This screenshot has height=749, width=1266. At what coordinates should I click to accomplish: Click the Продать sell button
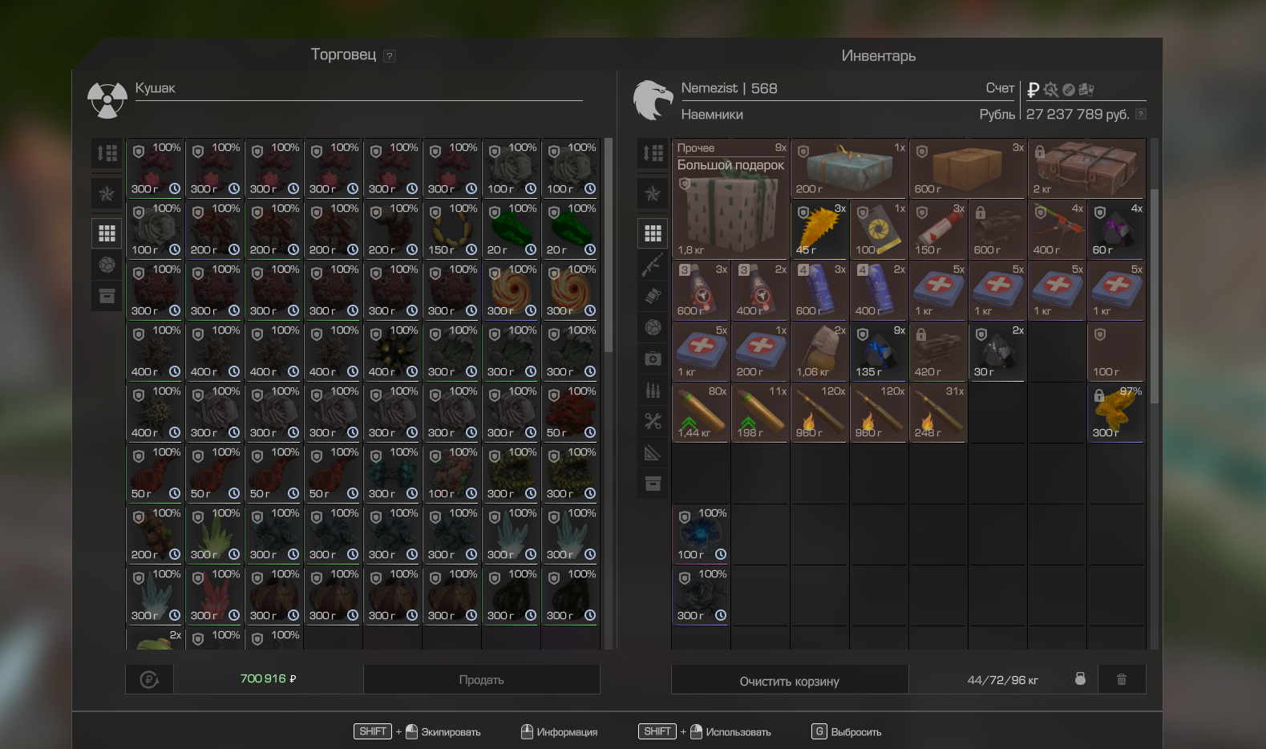482,679
